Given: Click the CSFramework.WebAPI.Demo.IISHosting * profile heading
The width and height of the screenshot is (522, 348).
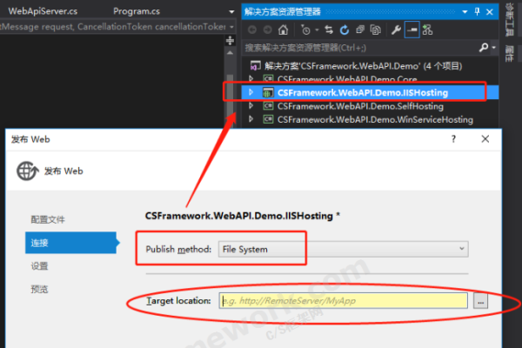Looking at the screenshot, I should [x=243, y=216].
